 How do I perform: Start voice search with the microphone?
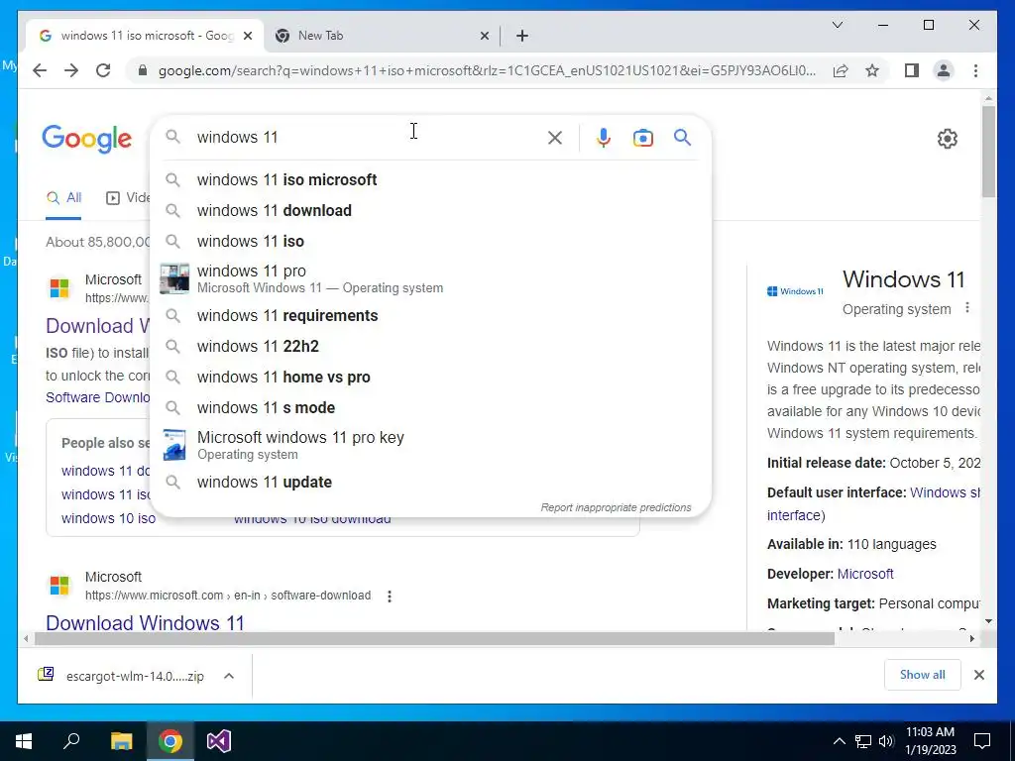(x=604, y=137)
